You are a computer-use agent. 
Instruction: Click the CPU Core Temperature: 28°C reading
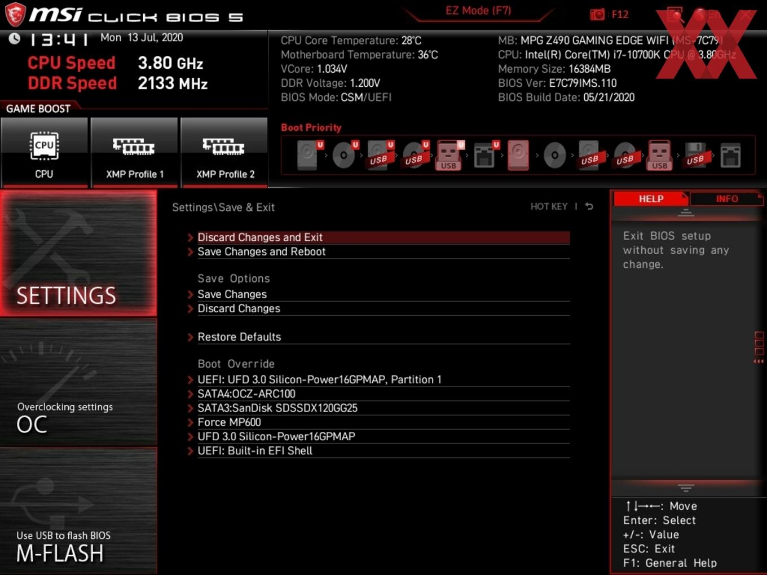[x=351, y=41]
